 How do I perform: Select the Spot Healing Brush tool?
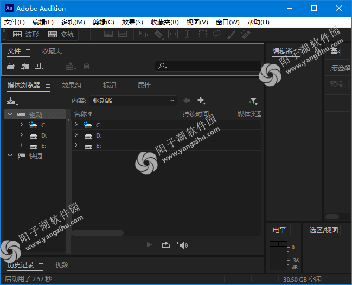(246, 35)
